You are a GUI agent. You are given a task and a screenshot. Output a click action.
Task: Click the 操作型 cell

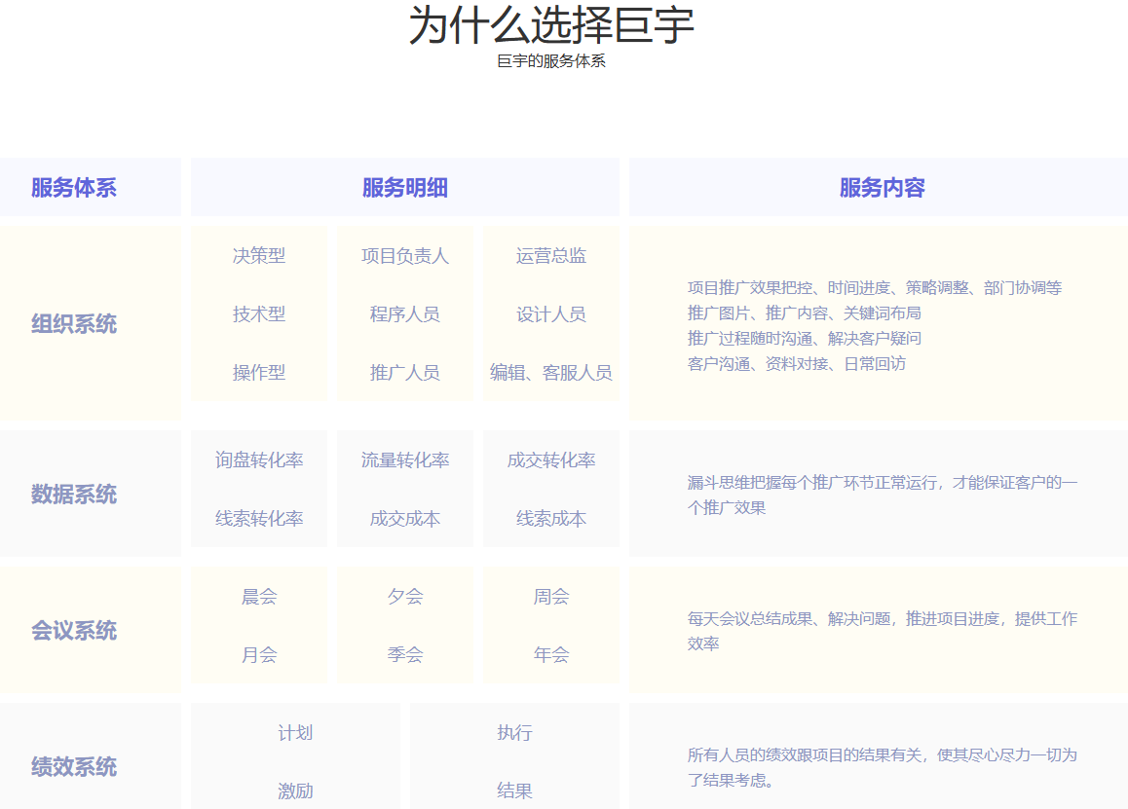coord(259,372)
